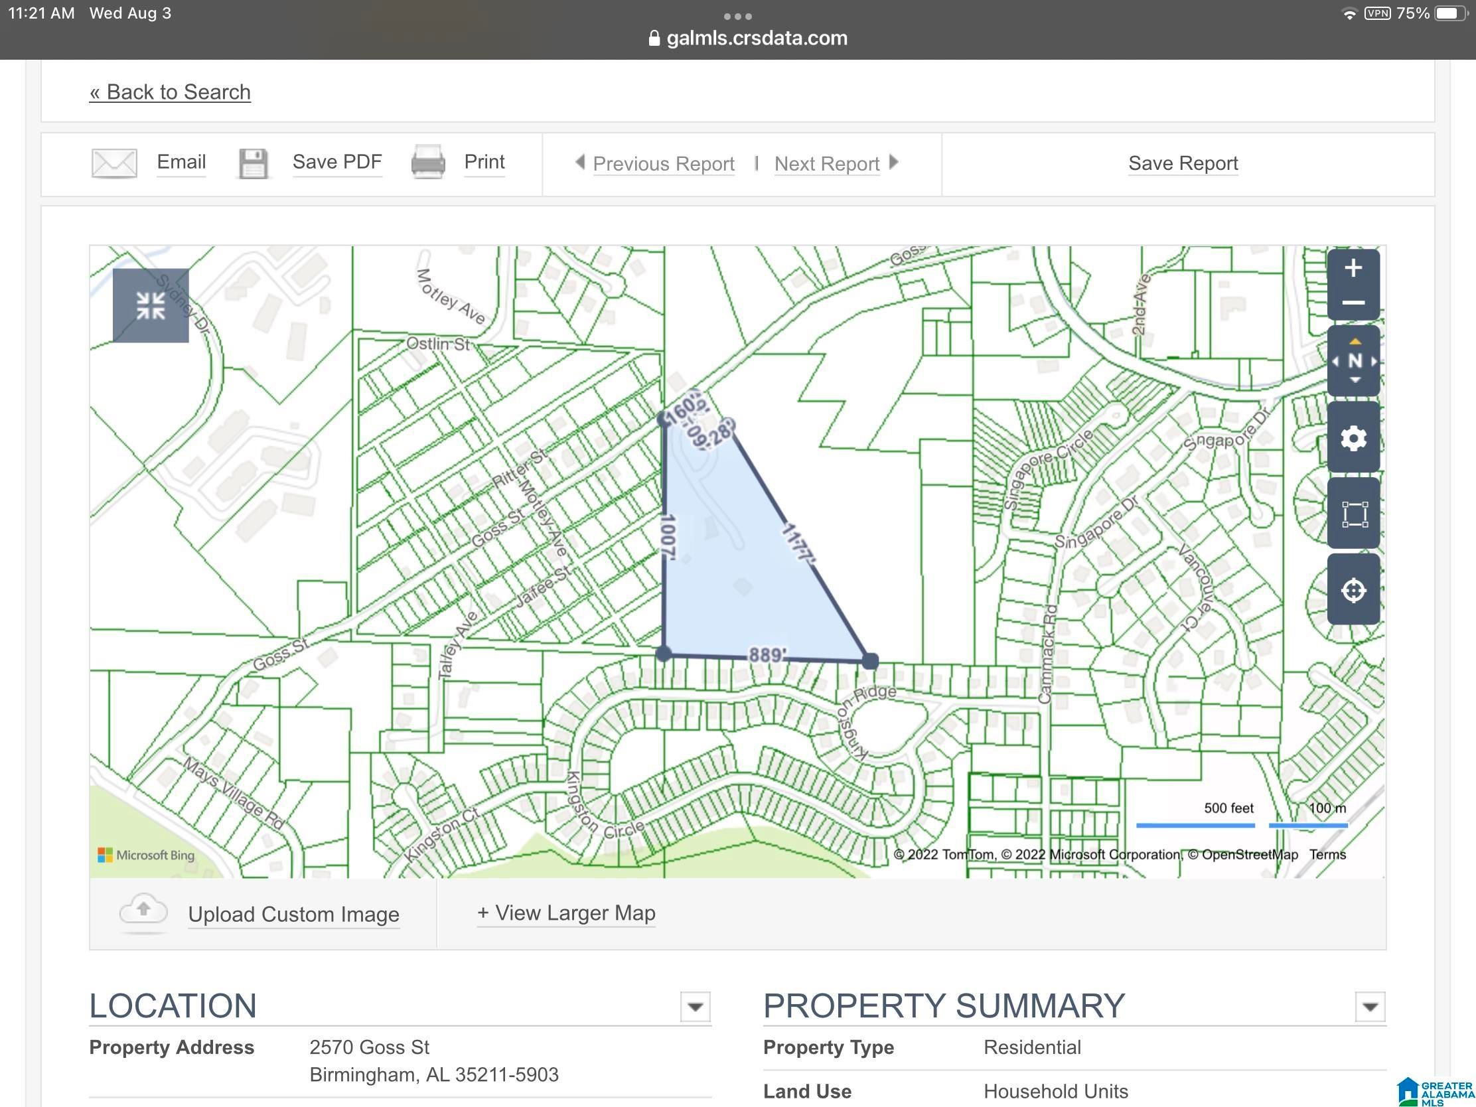
Task: Open map settings gear icon
Action: [1354, 438]
